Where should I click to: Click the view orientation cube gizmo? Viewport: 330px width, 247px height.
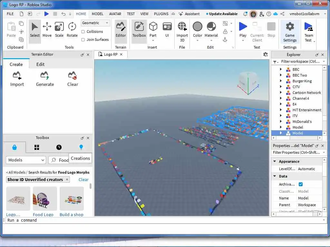[x=248, y=83]
